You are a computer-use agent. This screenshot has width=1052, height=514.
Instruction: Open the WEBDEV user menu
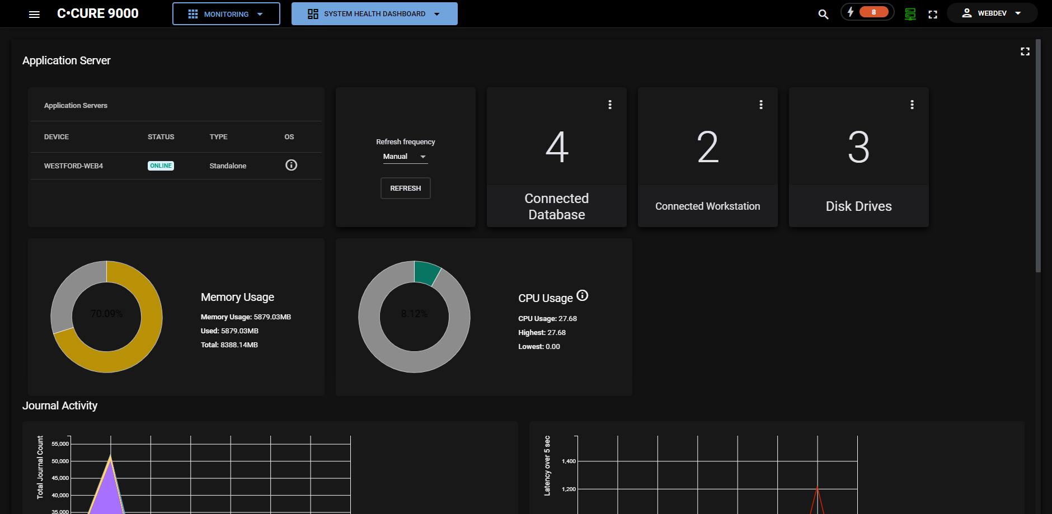tap(992, 13)
